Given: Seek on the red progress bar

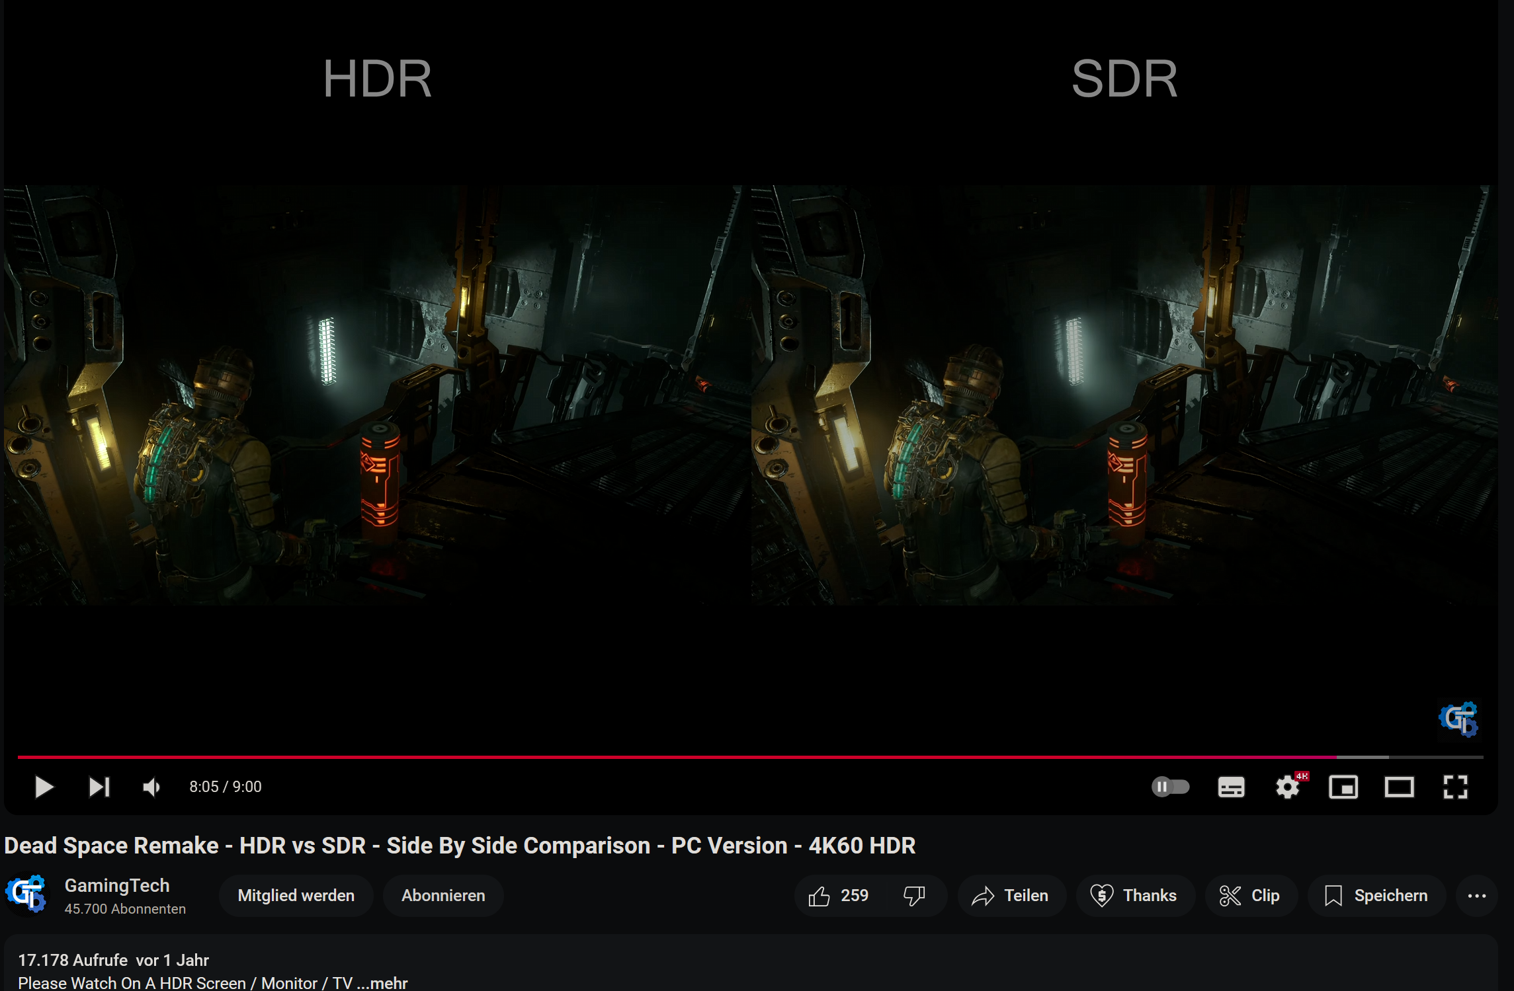Looking at the screenshot, I should point(661,756).
